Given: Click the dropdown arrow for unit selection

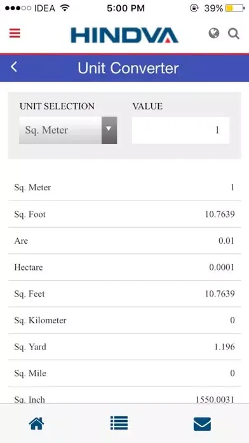Looking at the screenshot, I should [x=109, y=130].
